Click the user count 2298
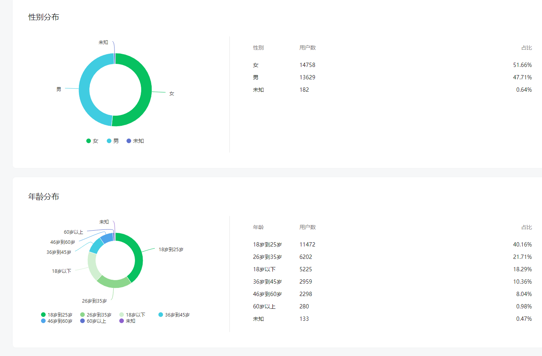This screenshot has width=542, height=356. (306, 294)
